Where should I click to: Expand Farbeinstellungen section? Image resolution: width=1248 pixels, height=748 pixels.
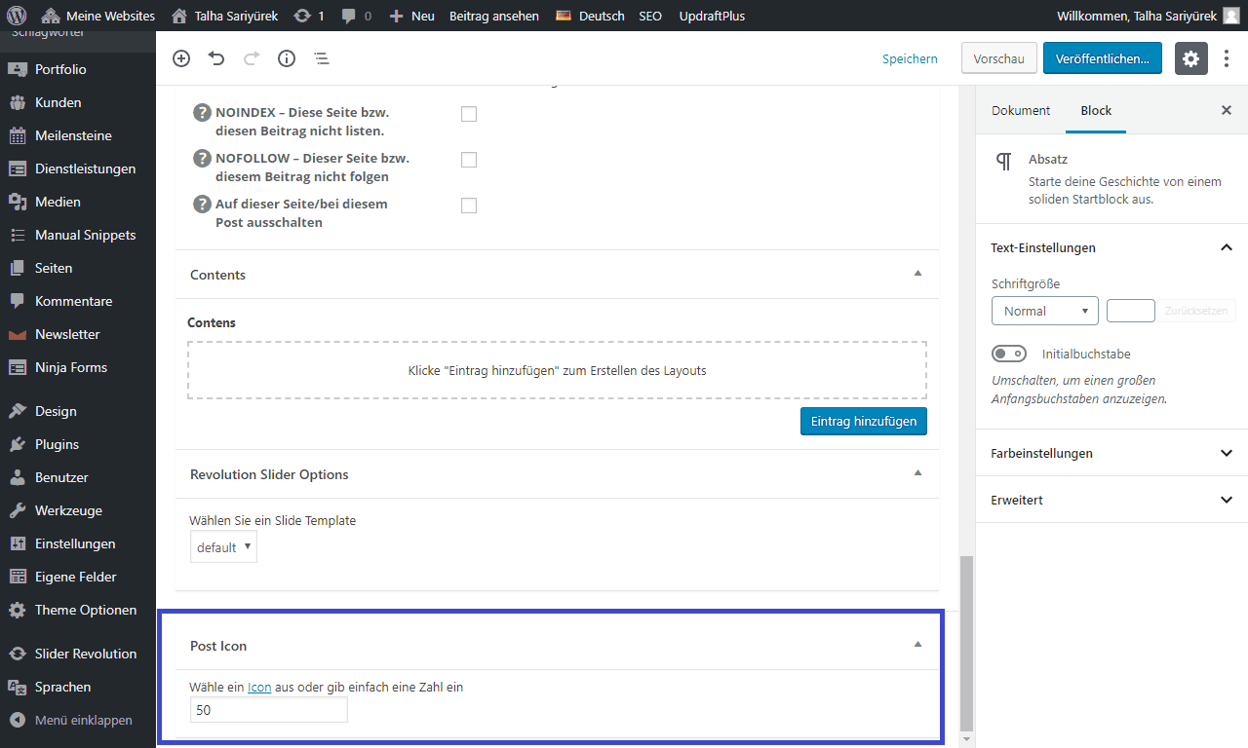point(1111,453)
